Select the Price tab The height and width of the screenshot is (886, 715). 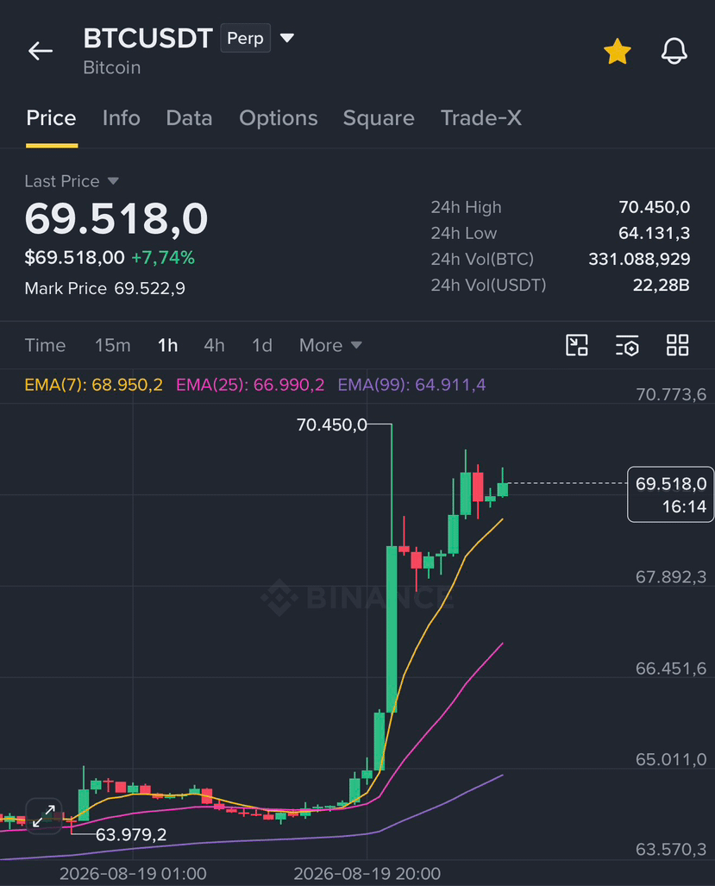[x=52, y=118]
